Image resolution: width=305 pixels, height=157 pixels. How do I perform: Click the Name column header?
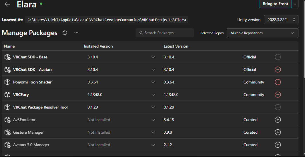coord(9,46)
